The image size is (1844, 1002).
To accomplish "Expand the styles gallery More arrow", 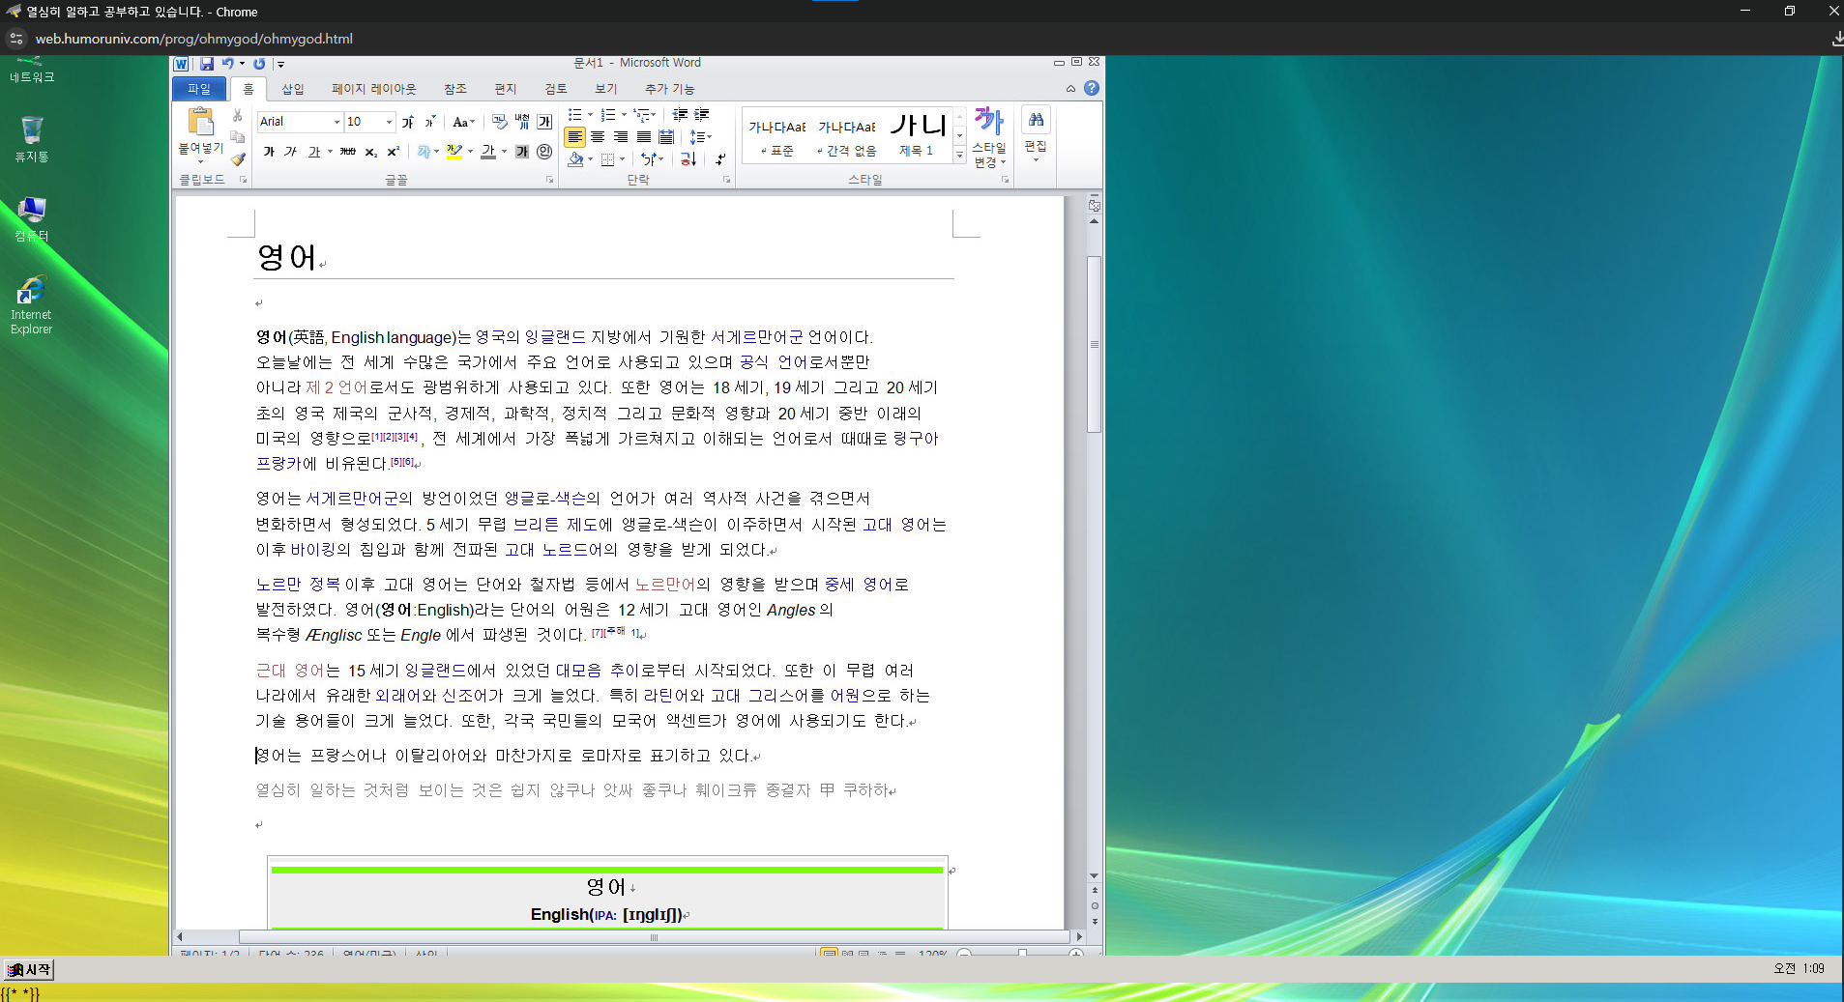I will [959, 155].
